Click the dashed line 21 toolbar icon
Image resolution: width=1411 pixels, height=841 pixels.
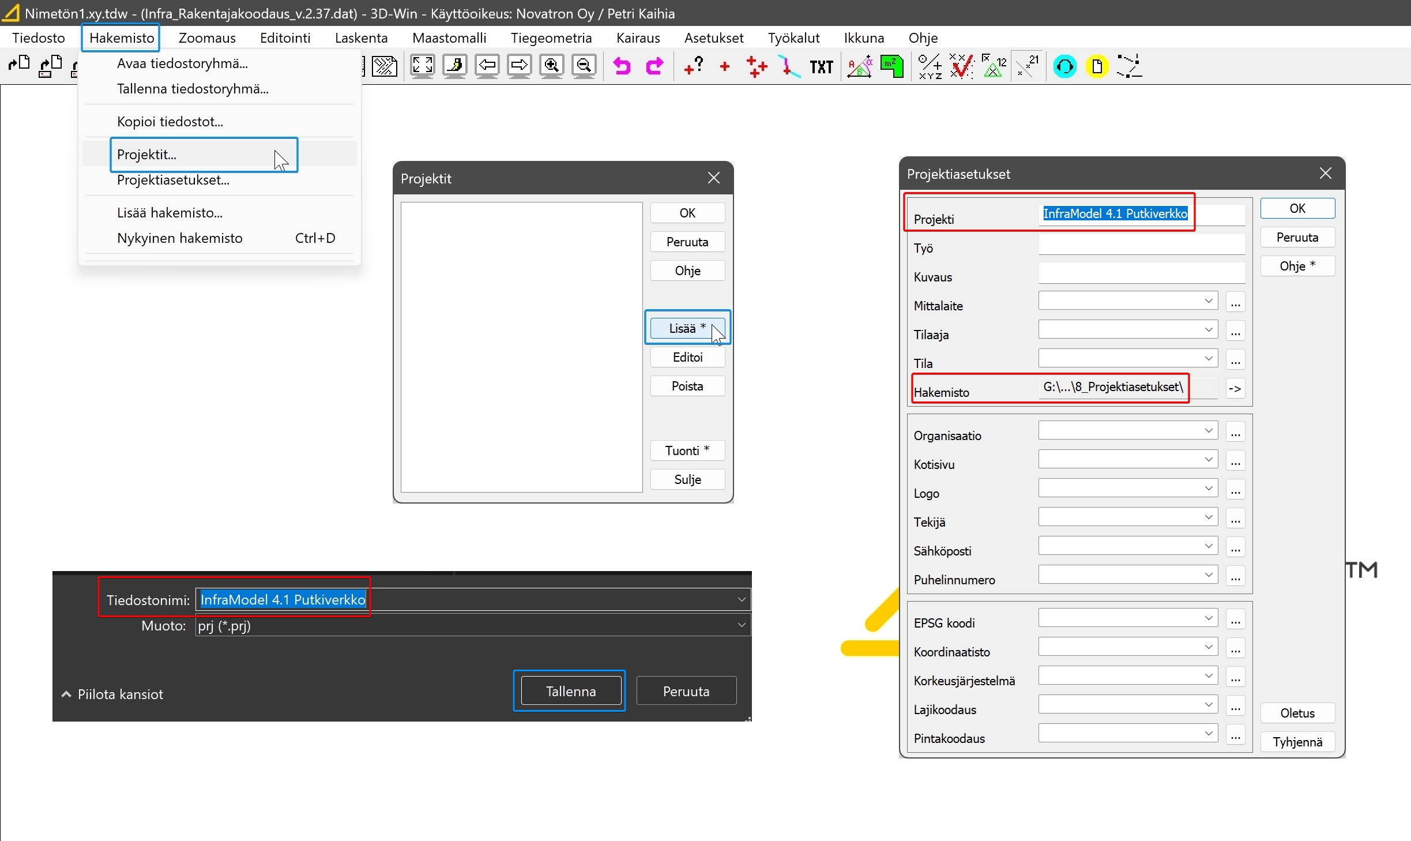coord(1028,66)
